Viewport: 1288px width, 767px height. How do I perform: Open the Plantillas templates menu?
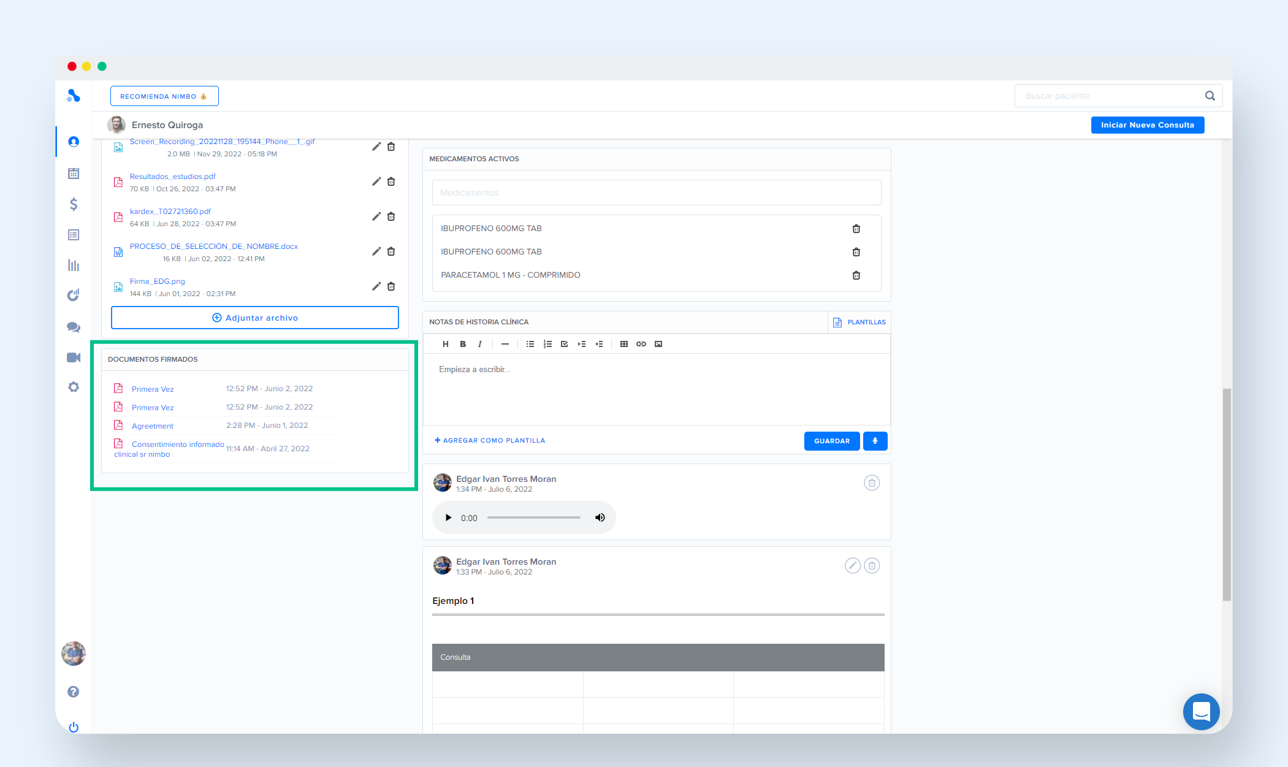click(x=859, y=322)
